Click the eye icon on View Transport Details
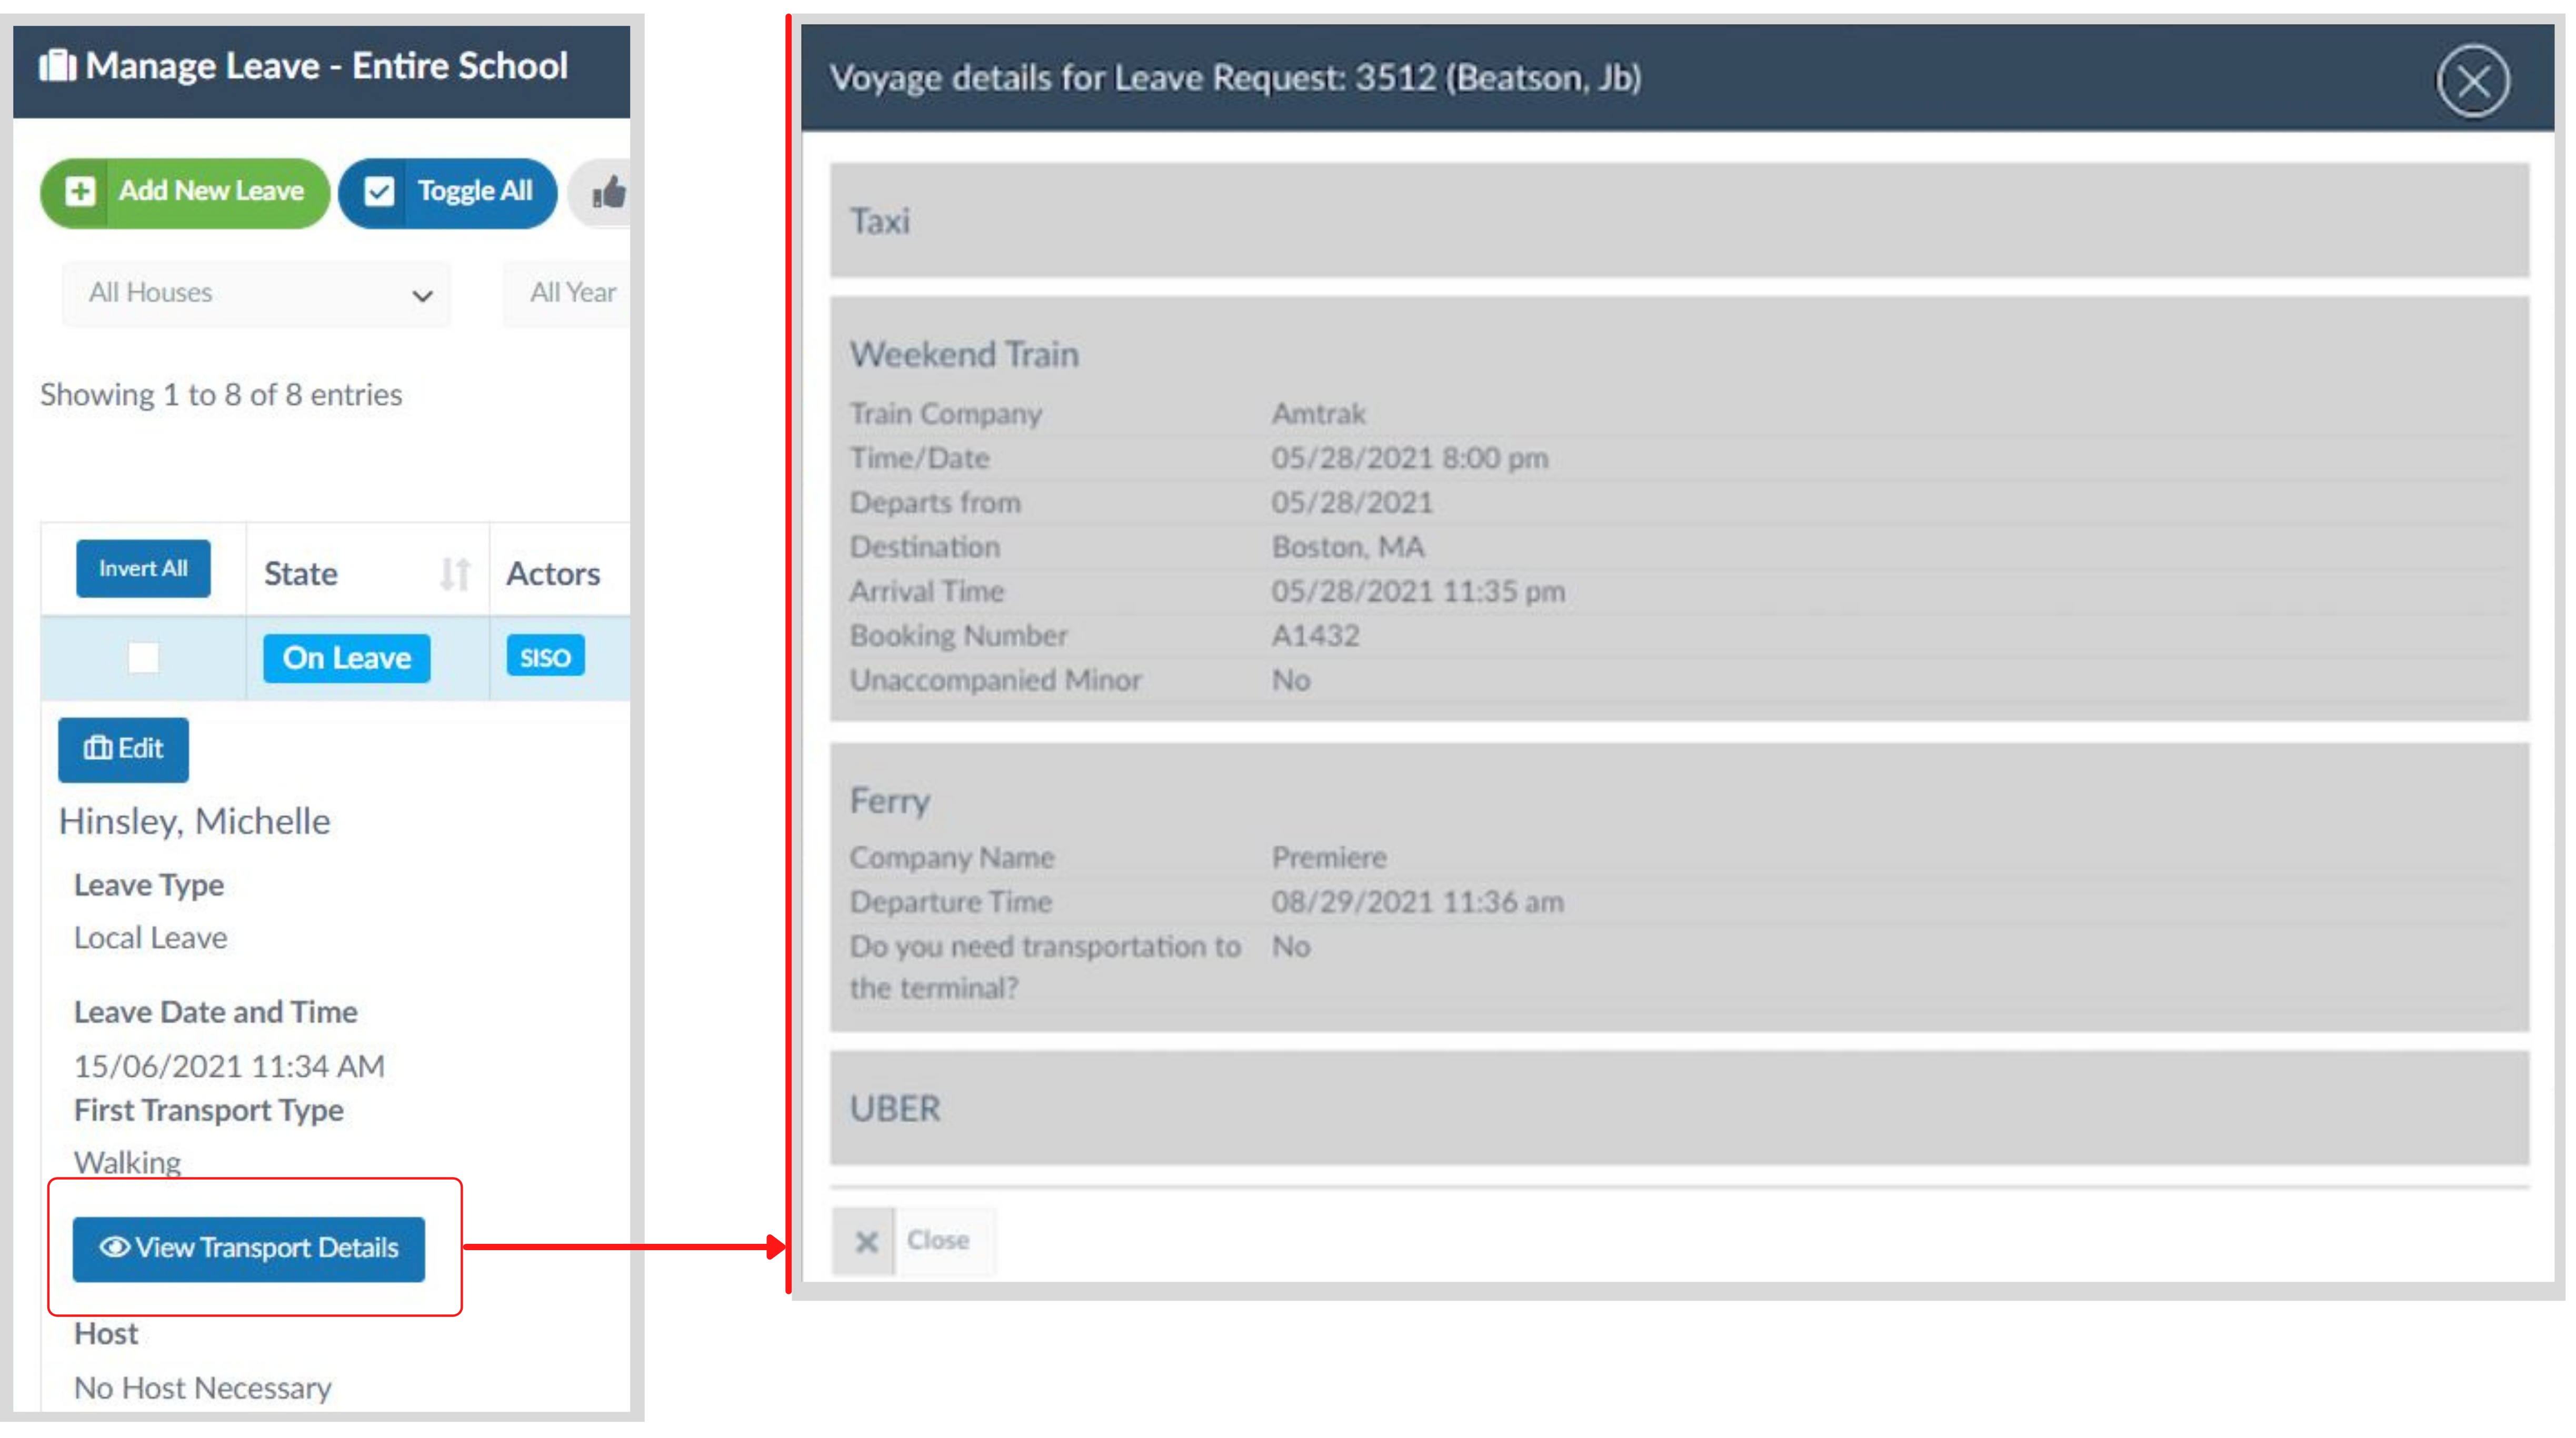2576x1438 pixels. click(x=114, y=1247)
